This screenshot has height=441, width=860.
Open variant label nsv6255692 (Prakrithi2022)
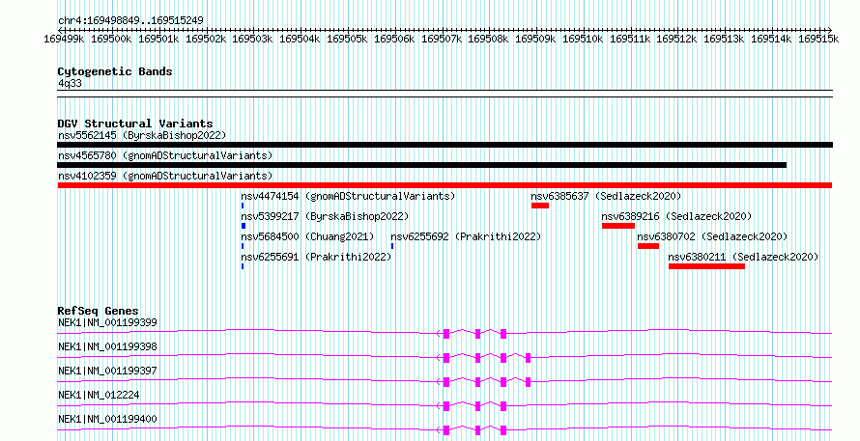coord(466,236)
